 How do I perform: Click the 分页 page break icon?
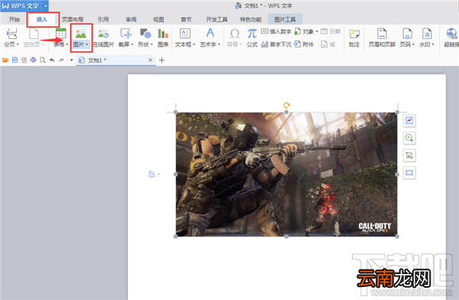click(11, 34)
